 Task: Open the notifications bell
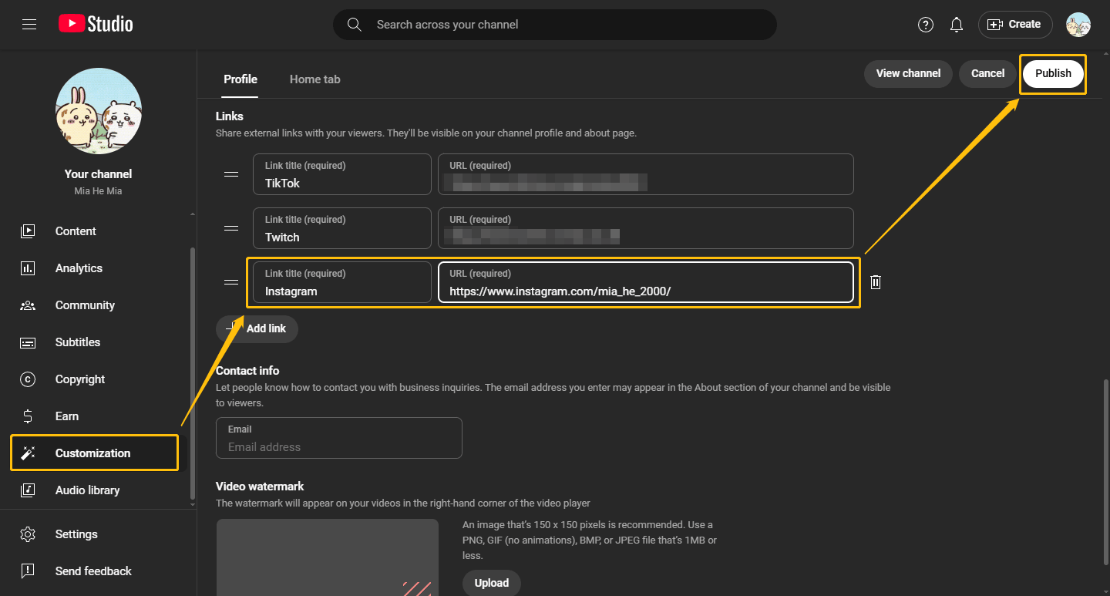point(957,25)
